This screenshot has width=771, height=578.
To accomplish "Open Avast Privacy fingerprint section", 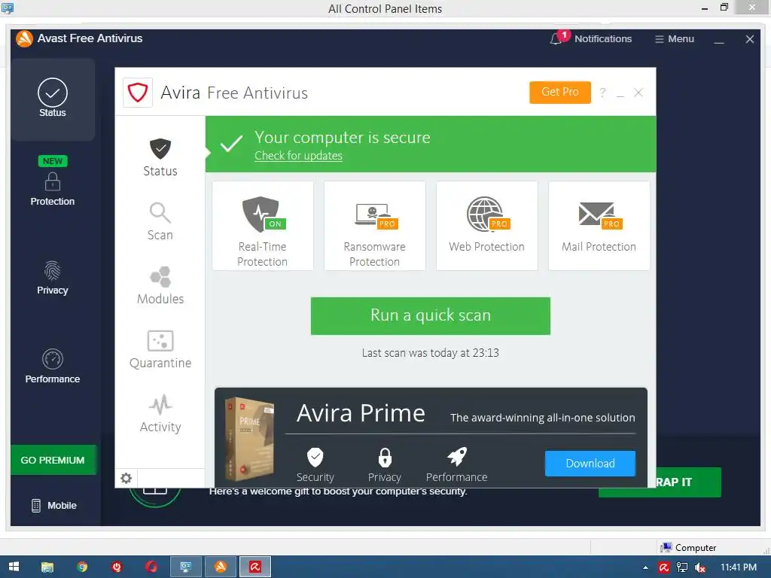I will (x=53, y=278).
